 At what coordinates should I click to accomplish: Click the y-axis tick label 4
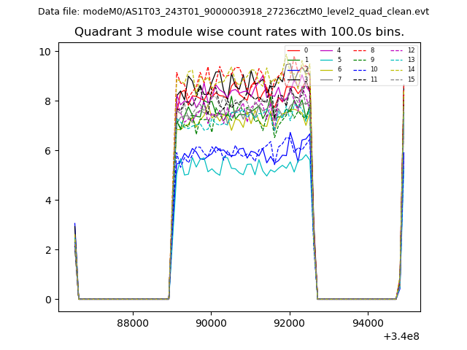(47, 200)
